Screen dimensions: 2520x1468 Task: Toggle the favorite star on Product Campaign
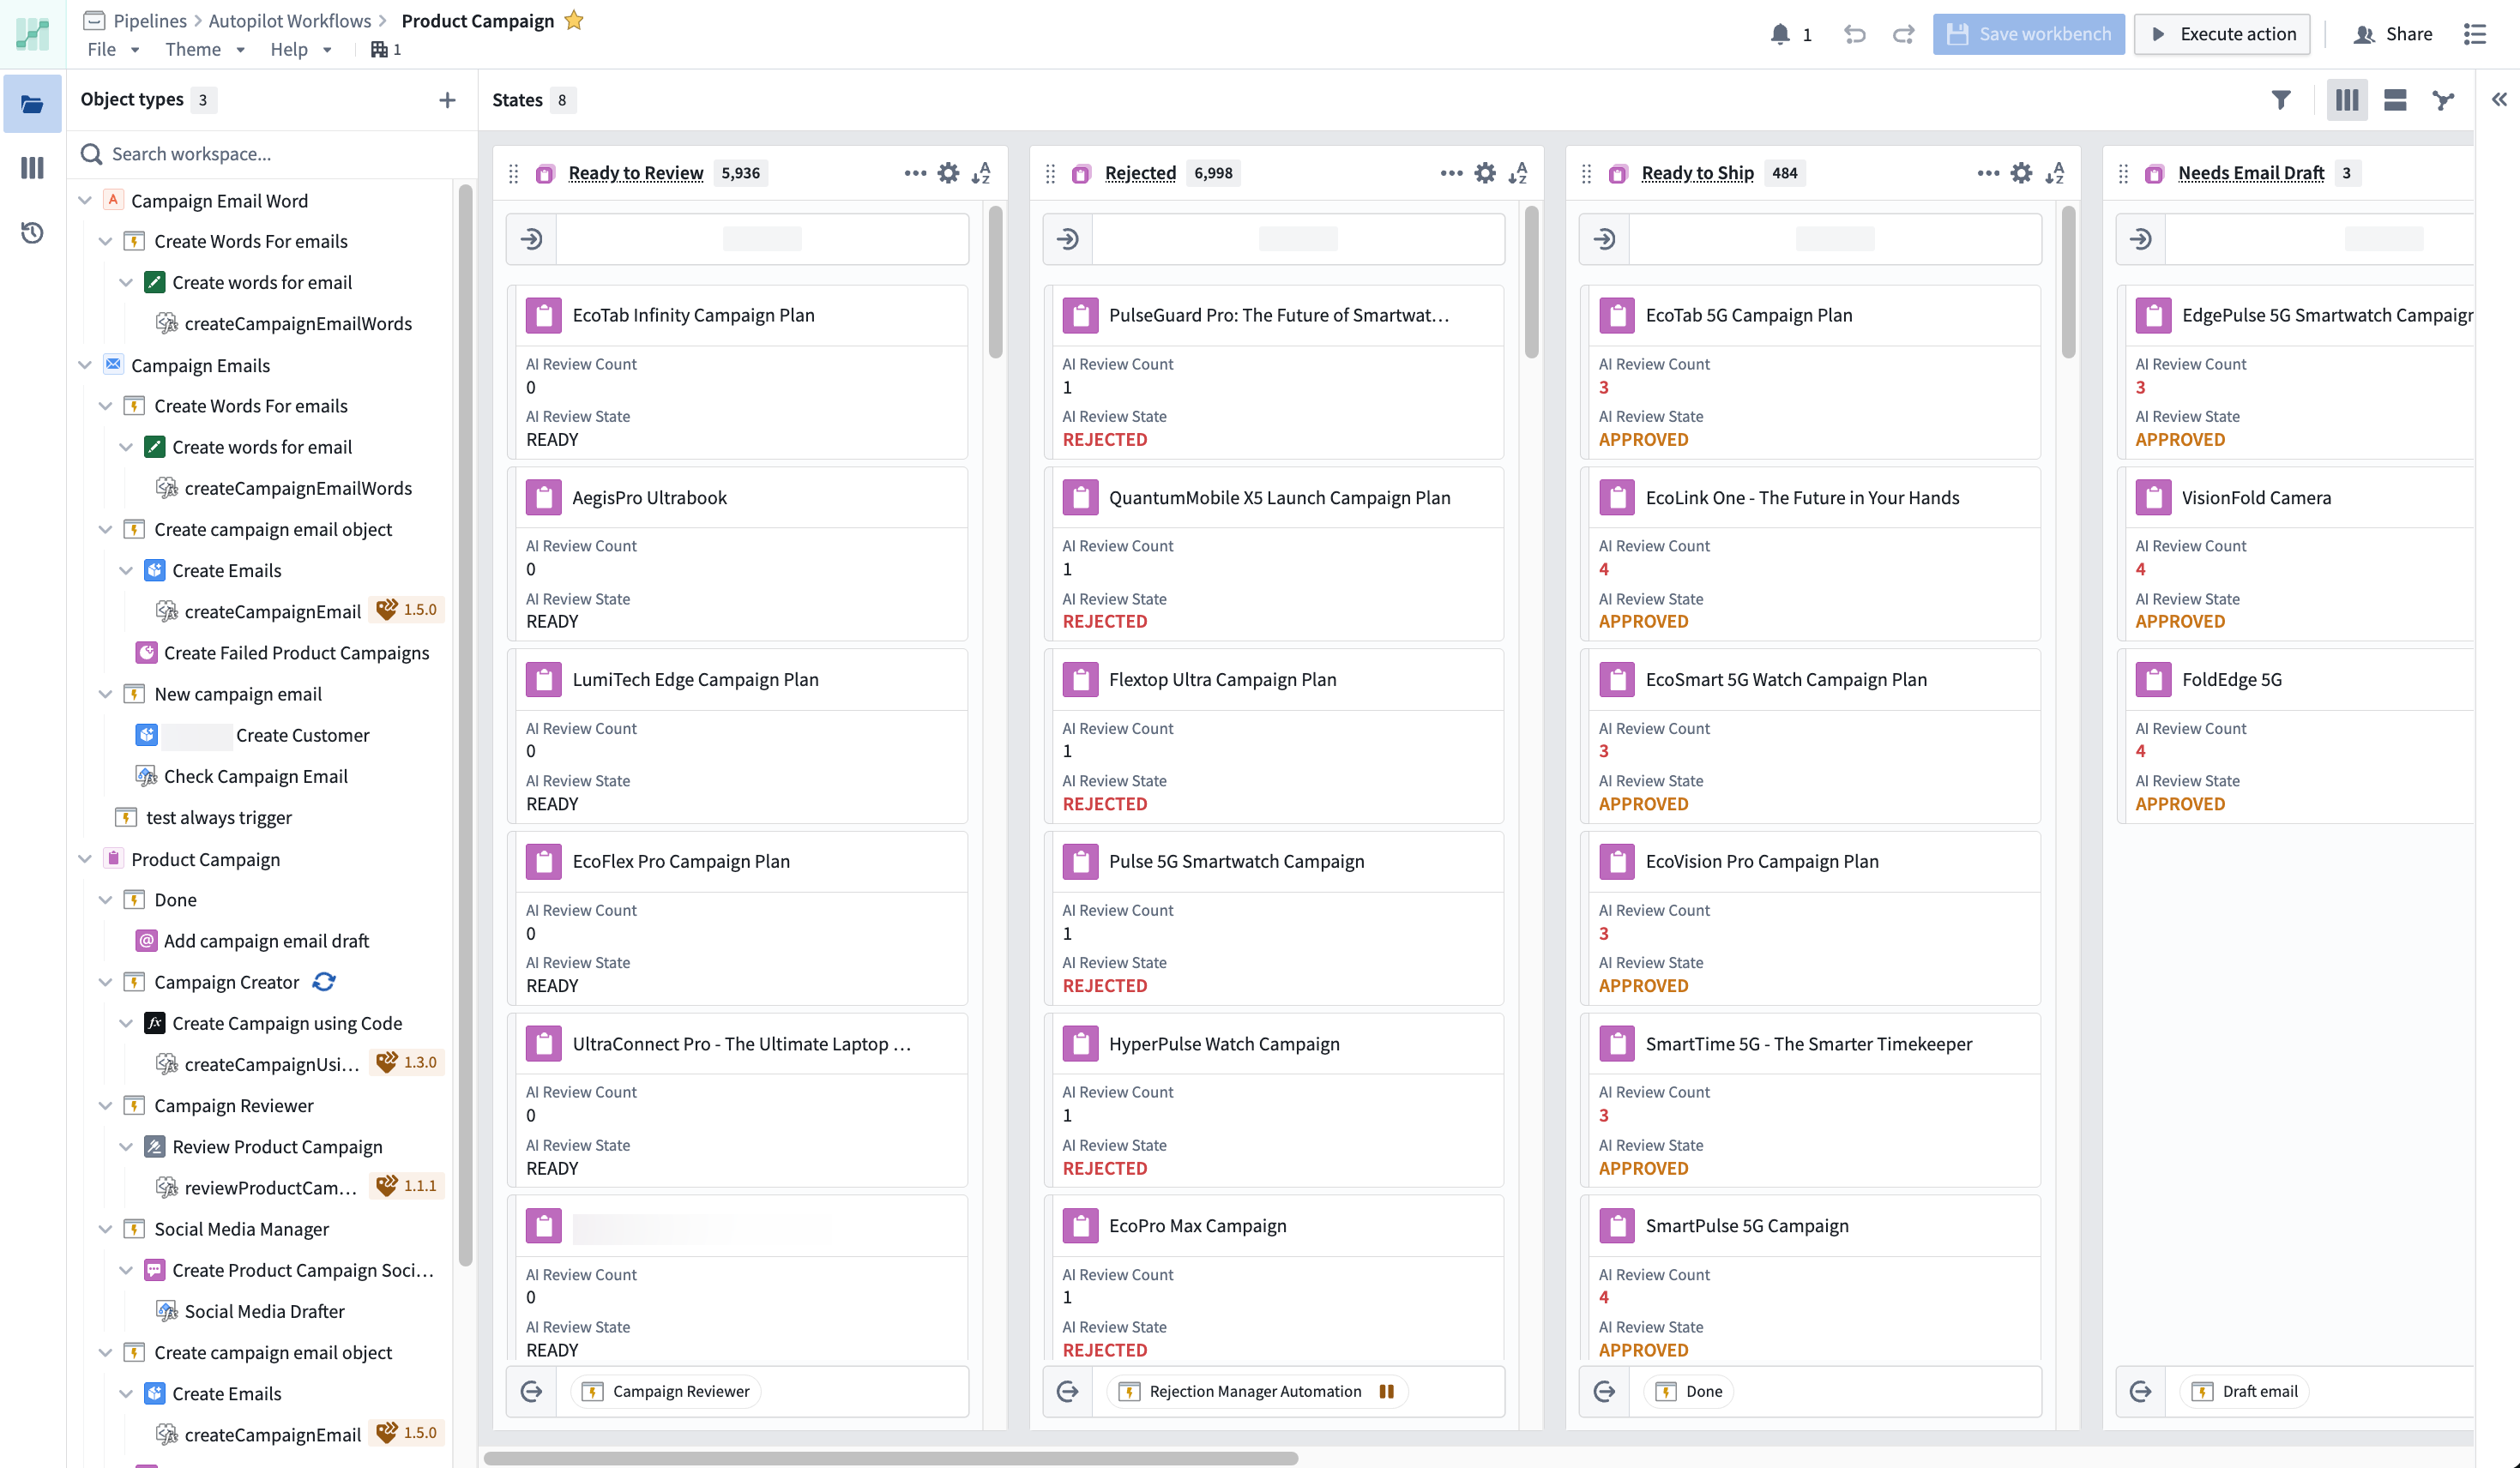click(573, 20)
